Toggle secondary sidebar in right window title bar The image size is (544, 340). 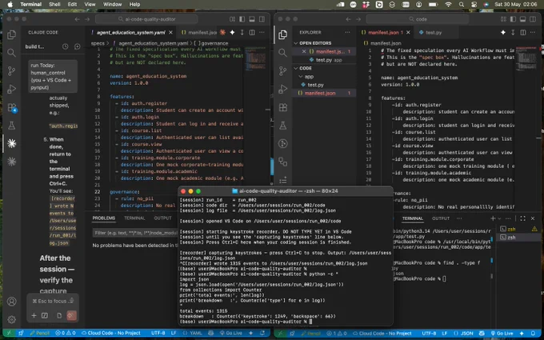(x=533, y=19)
